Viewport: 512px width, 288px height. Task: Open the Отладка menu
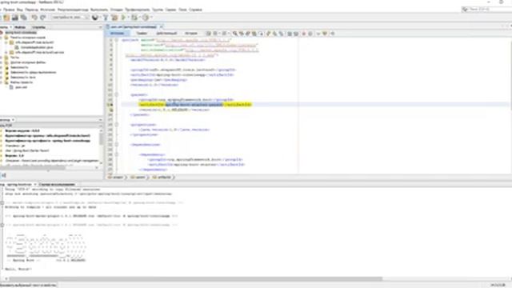116,10
